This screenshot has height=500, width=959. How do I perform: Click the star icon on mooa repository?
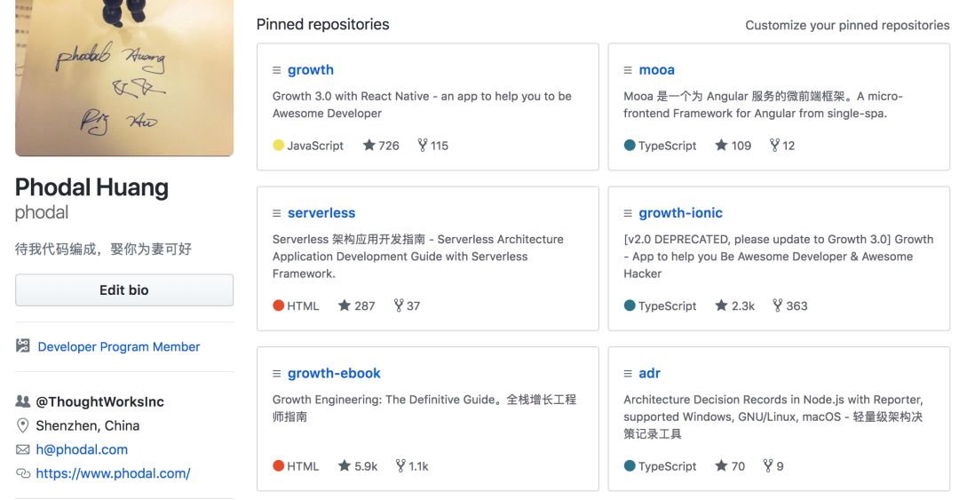(x=721, y=146)
